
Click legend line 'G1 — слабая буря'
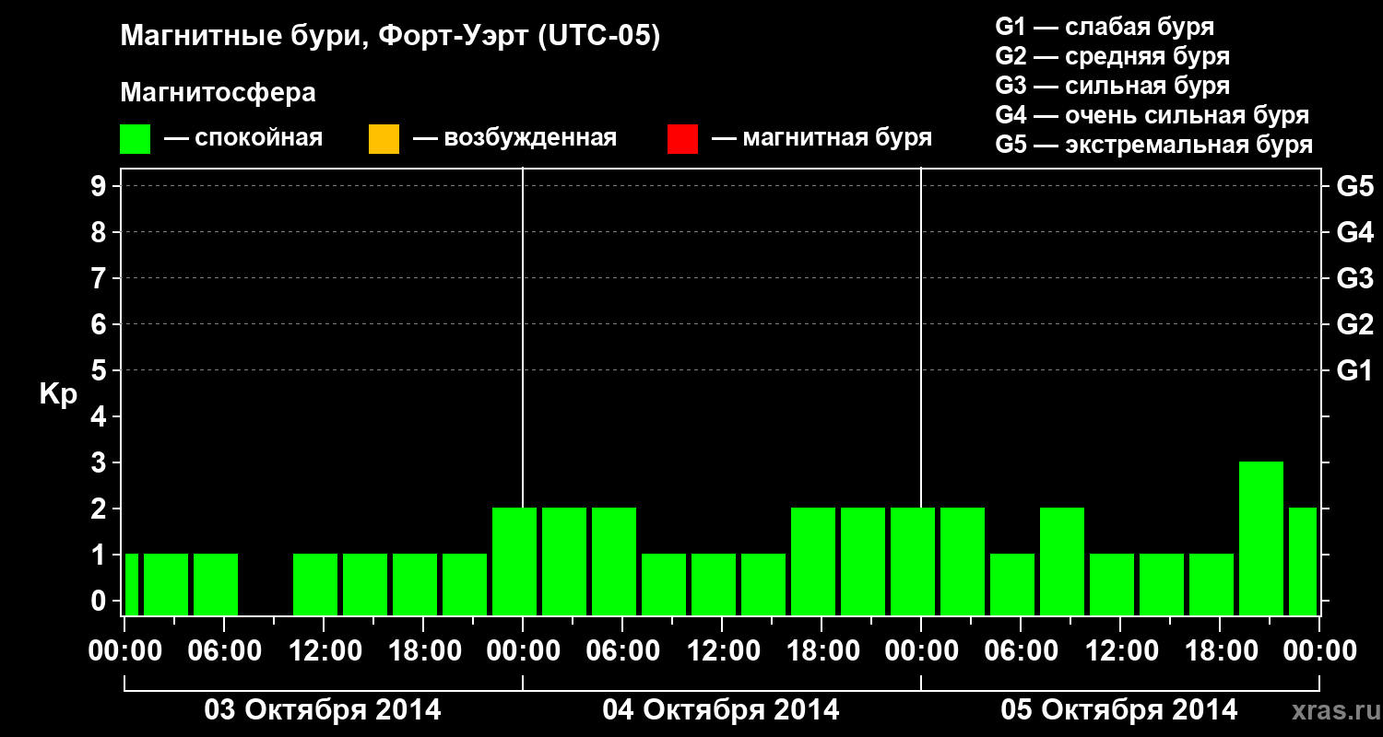pos(1105,27)
